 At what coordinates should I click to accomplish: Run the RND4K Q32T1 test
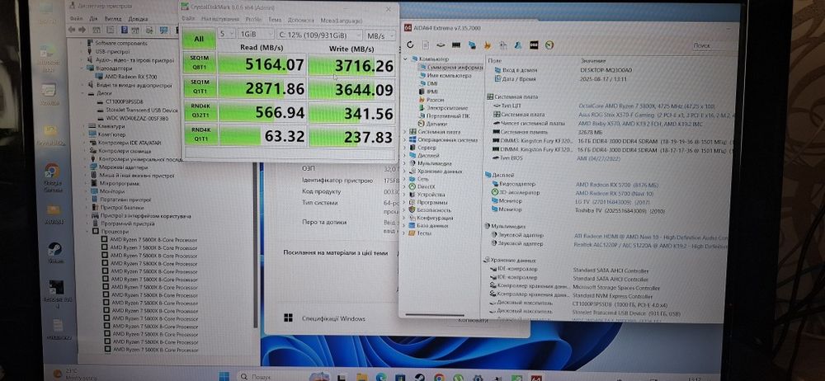[200, 111]
